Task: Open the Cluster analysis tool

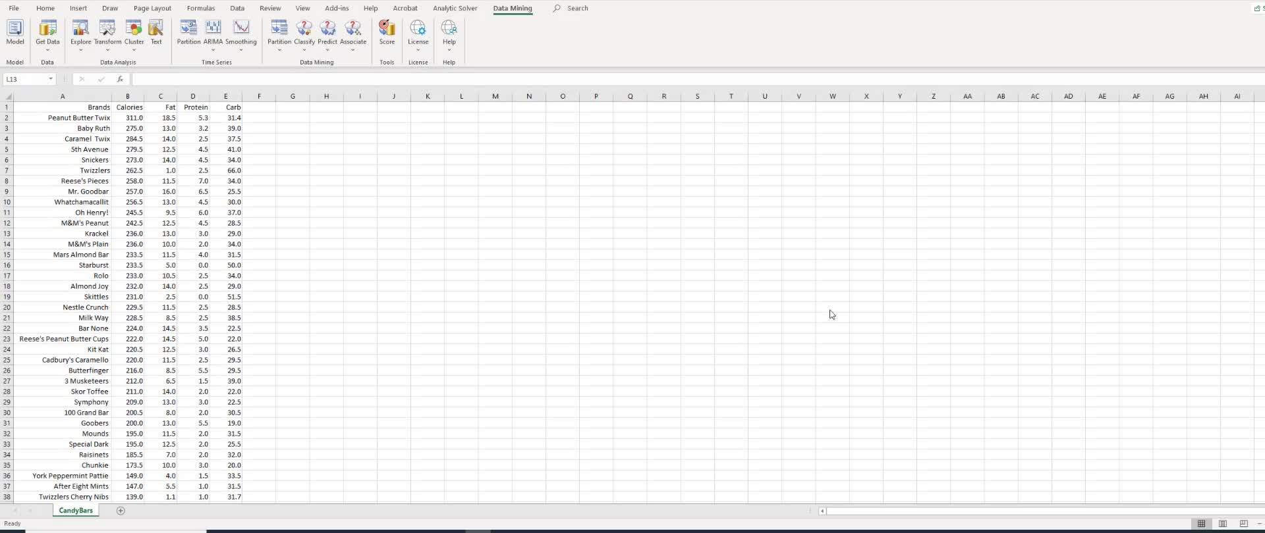Action: [134, 34]
